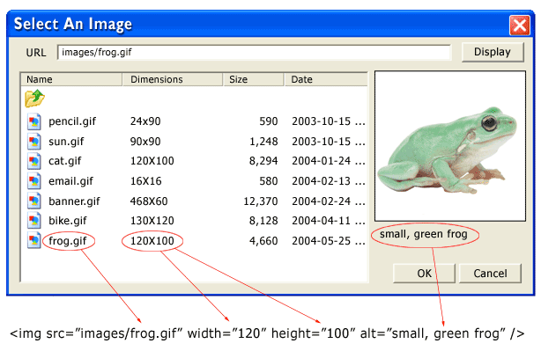541x351 pixels.
Task: Click the parent folder up icon
Action: (x=34, y=99)
